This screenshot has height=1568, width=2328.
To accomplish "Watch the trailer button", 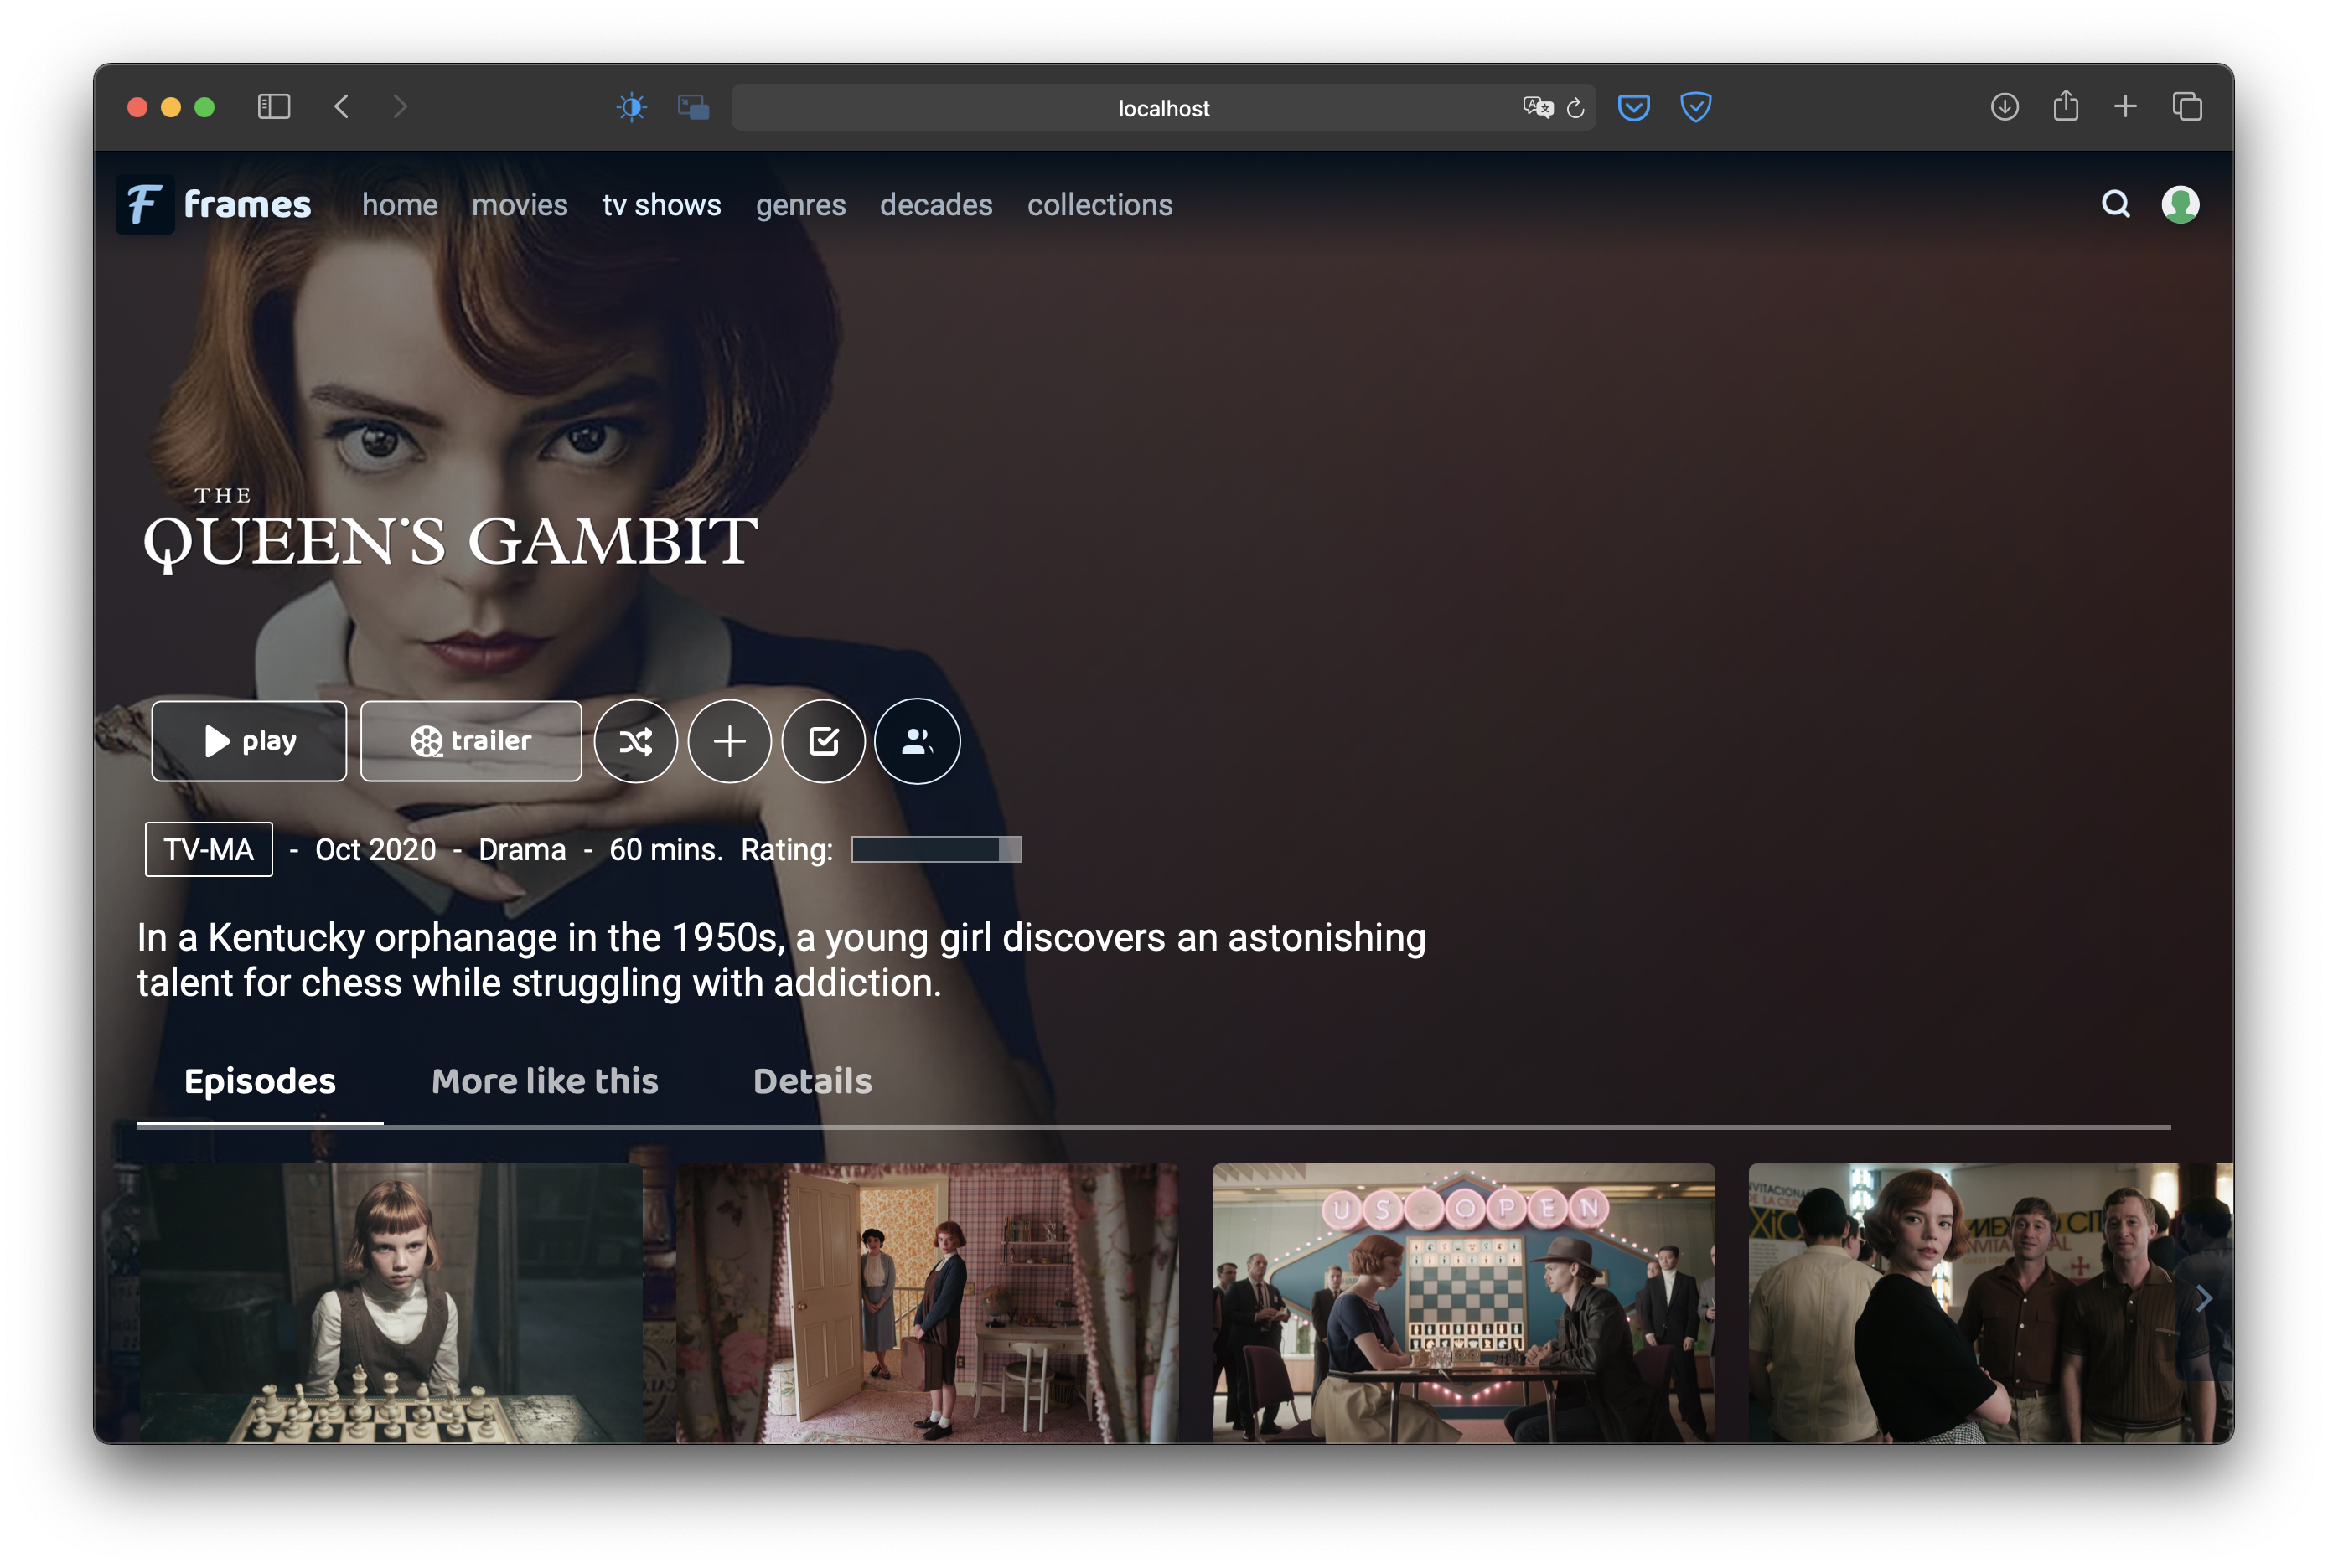I will tap(470, 741).
